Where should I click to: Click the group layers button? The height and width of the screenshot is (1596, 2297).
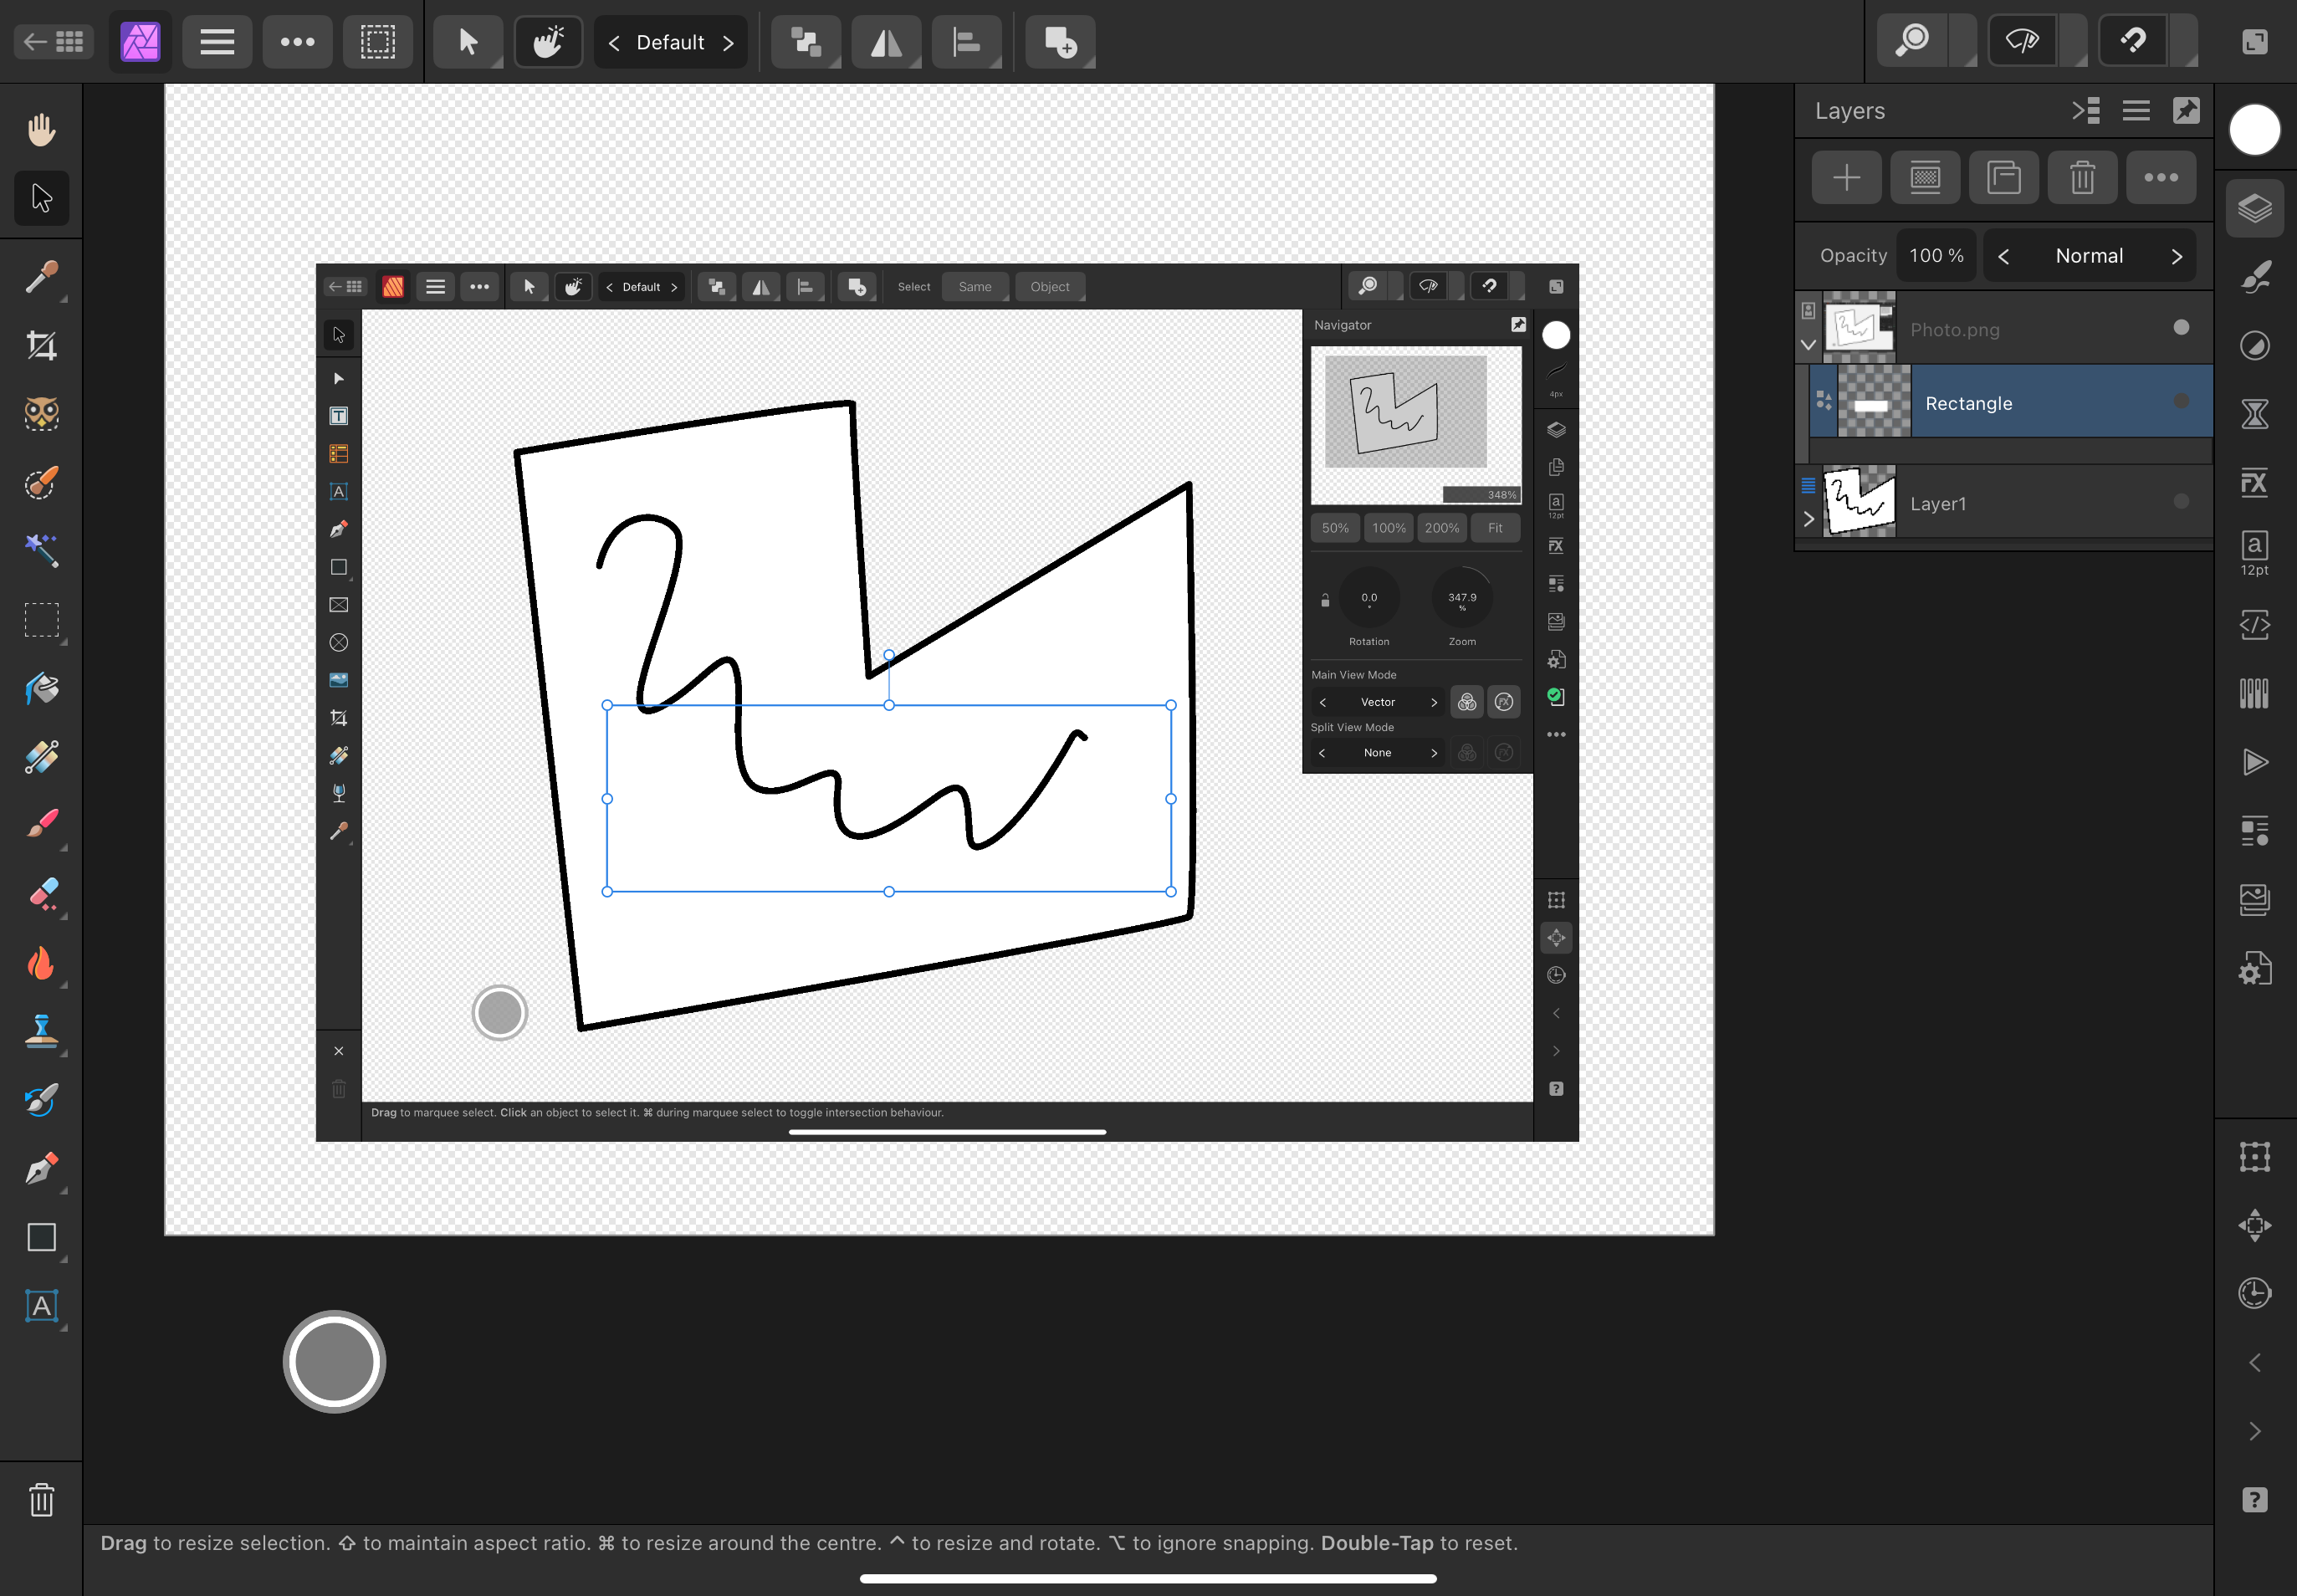pos(2004,178)
